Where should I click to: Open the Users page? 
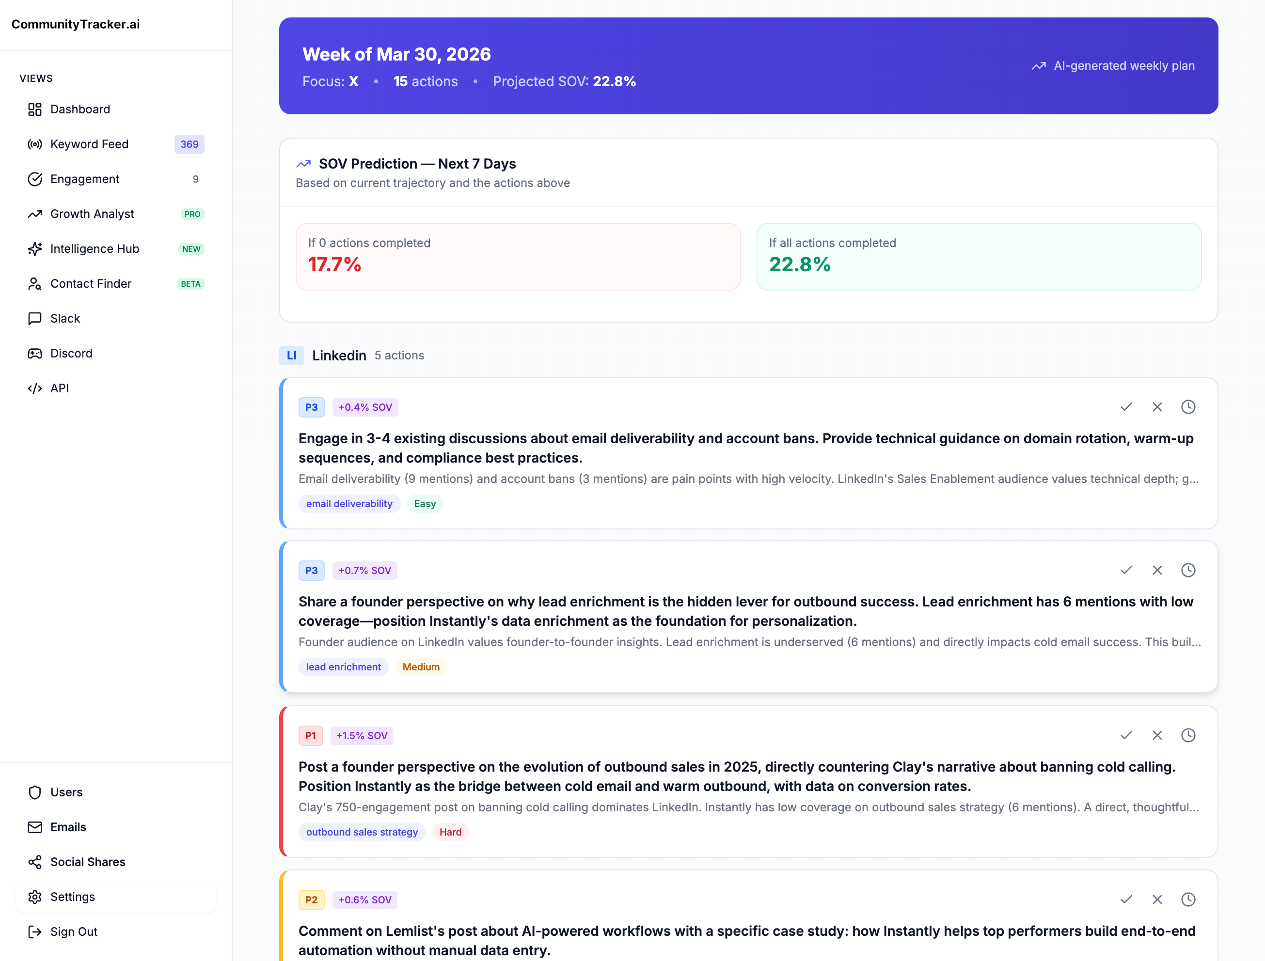(x=116, y=792)
